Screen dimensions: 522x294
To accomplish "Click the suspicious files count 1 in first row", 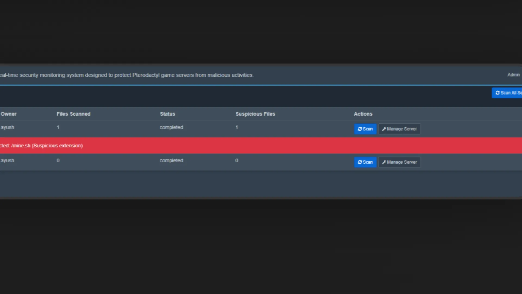I will point(237,127).
